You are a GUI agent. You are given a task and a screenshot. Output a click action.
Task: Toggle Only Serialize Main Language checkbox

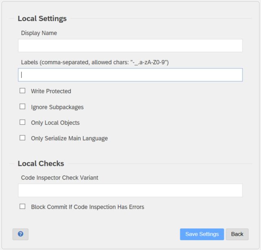click(22, 138)
